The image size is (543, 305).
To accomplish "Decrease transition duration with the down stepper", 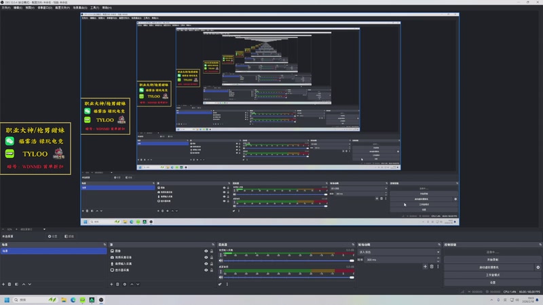I will [x=438, y=261].
